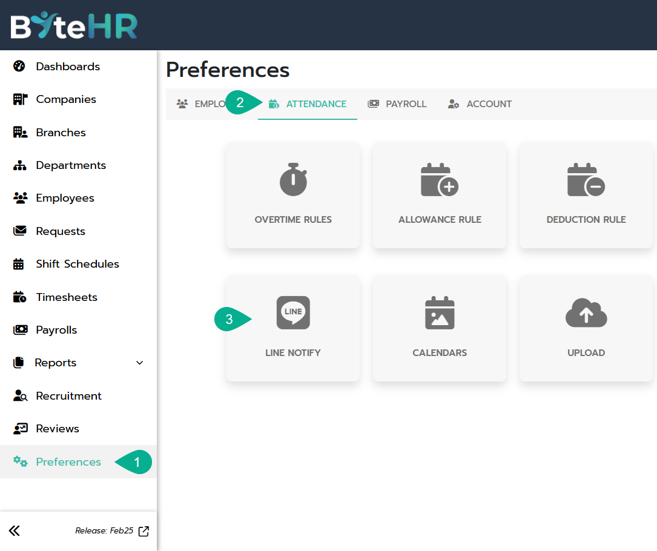657x551 pixels.
Task: Click the Timesheets clock-calendar icon
Action: pos(20,297)
